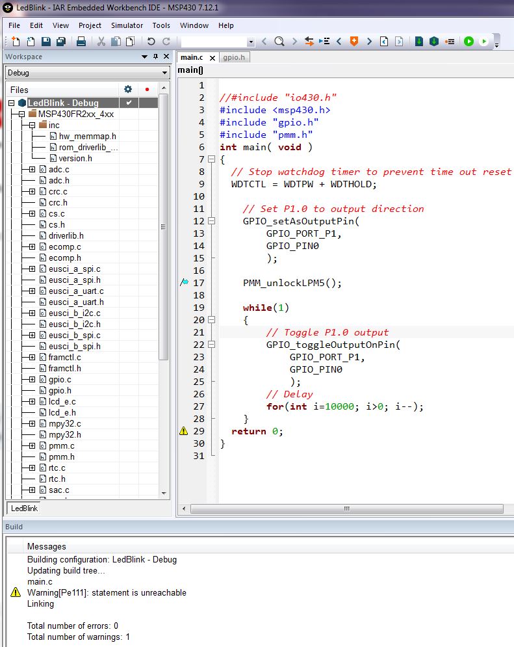Open Find with magnifier icon
This screenshot has height=647, width=514.
click(x=279, y=41)
